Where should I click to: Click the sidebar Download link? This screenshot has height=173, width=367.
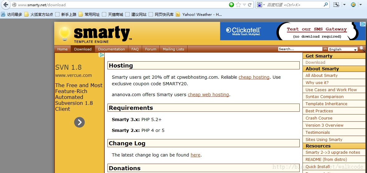pos(315,63)
